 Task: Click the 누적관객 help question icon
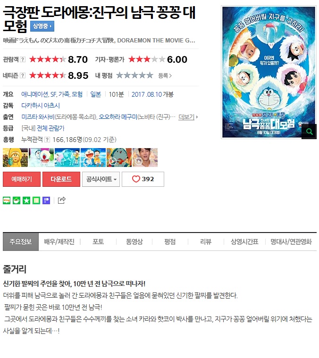click(x=47, y=140)
